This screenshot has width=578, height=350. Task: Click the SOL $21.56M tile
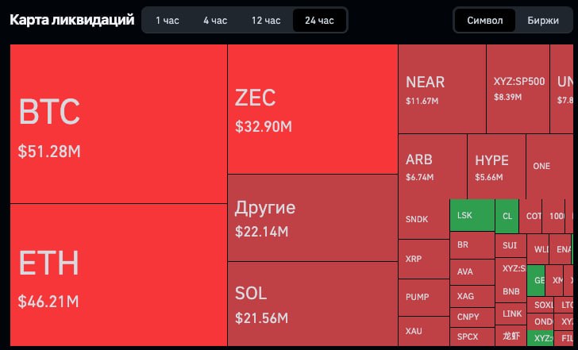313,304
